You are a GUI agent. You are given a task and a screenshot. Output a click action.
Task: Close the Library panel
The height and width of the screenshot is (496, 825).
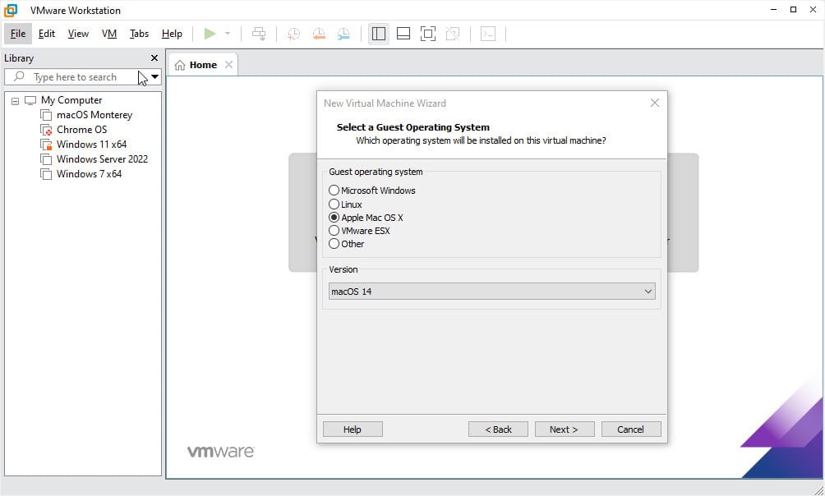click(x=154, y=57)
